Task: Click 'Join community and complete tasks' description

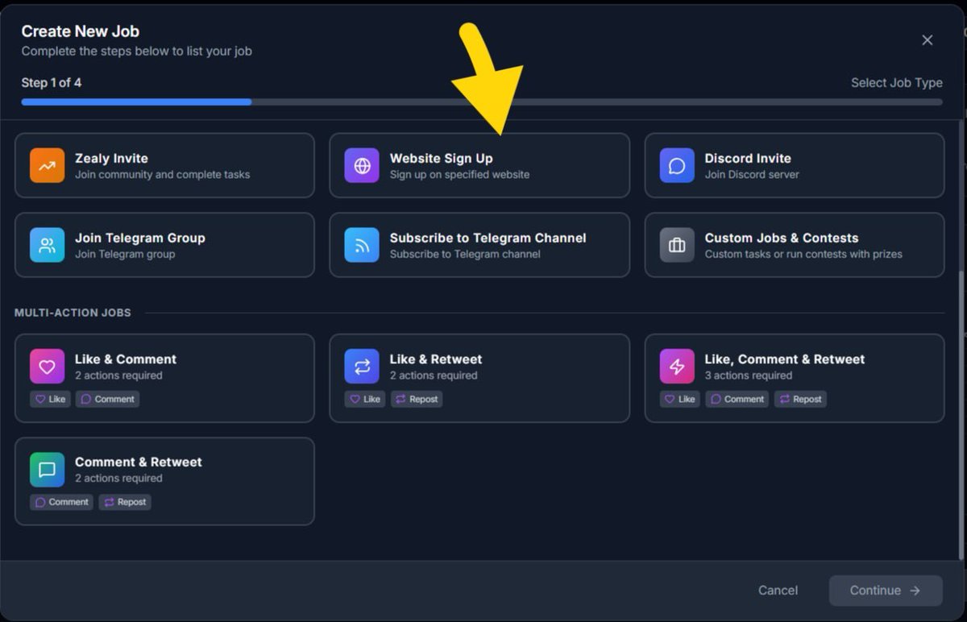Action: point(163,174)
